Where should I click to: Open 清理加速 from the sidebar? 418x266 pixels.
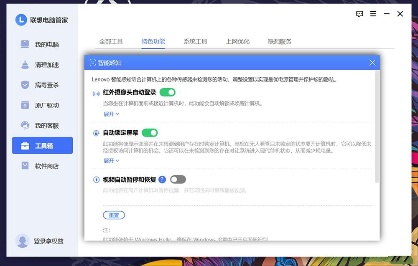pos(42,64)
